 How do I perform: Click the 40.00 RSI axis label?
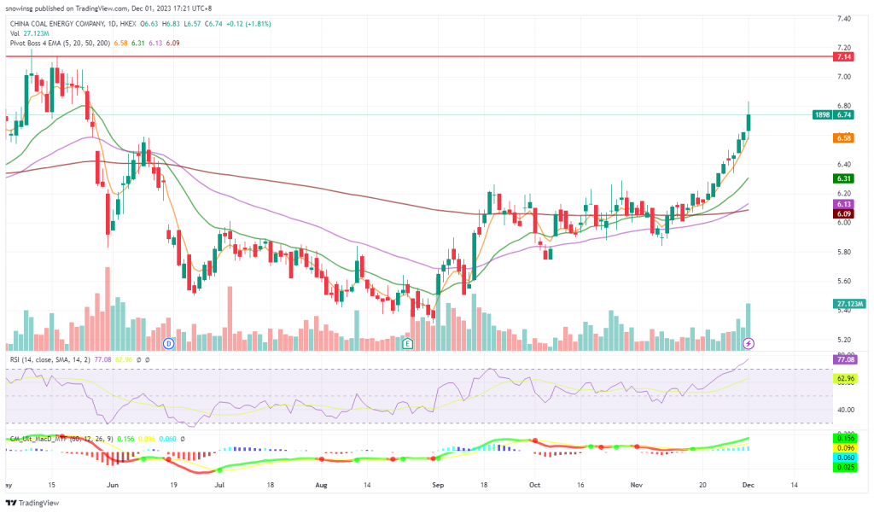tap(846, 410)
